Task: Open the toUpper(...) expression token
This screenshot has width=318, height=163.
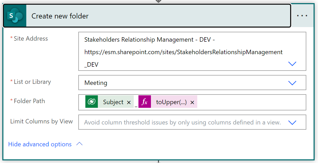Action: coord(171,102)
